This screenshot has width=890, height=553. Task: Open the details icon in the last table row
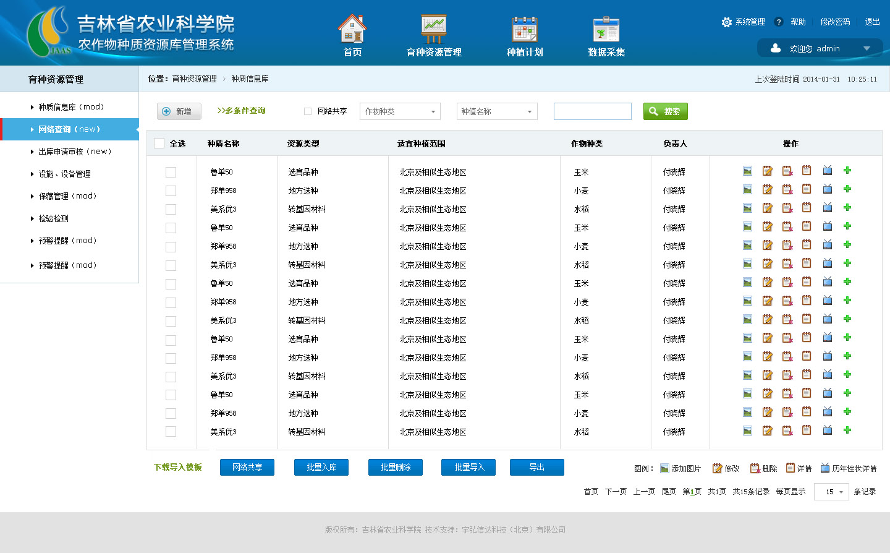[807, 431]
